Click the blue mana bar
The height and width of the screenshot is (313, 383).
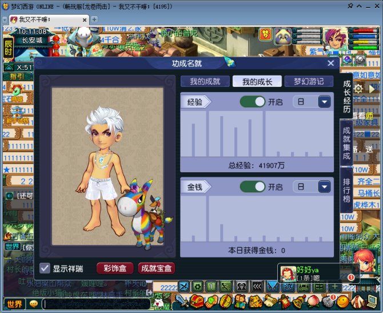click(x=364, y=36)
